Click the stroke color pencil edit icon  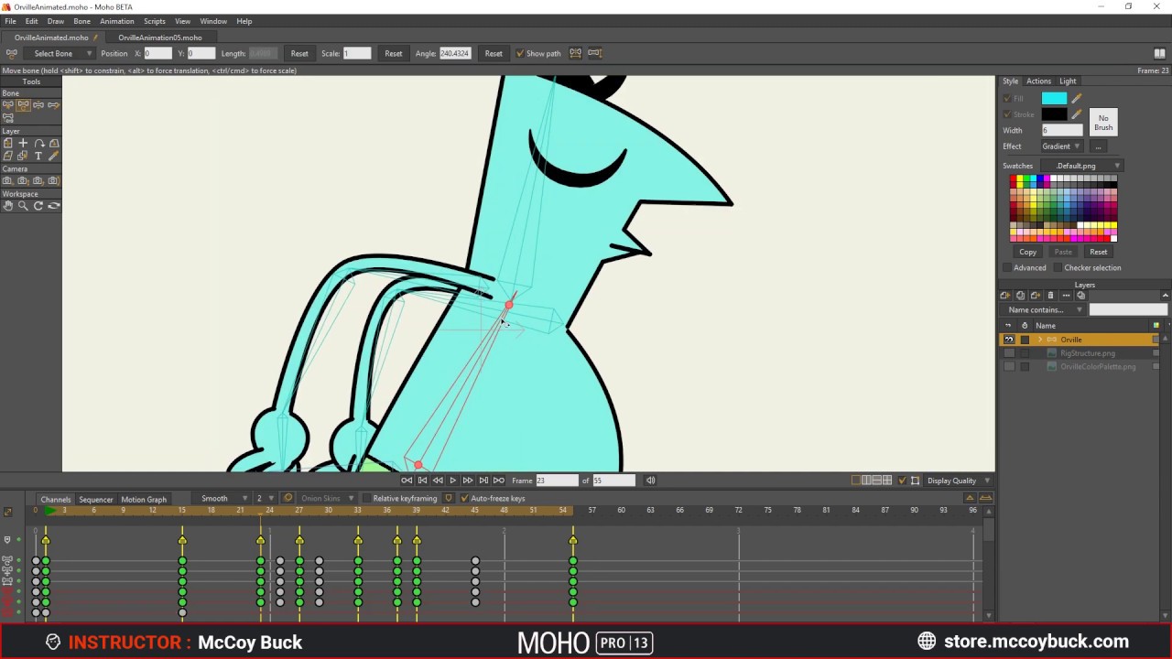click(x=1077, y=114)
